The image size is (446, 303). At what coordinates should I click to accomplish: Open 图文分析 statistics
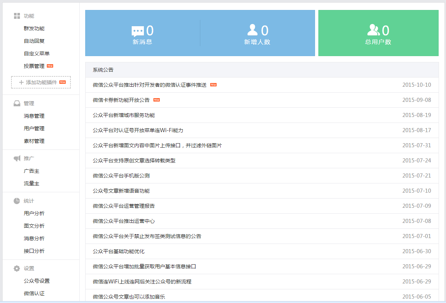(34, 226)
